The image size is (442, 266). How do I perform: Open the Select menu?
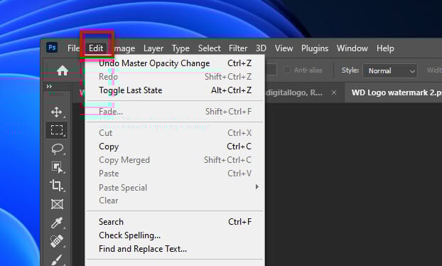coord(209,48)
